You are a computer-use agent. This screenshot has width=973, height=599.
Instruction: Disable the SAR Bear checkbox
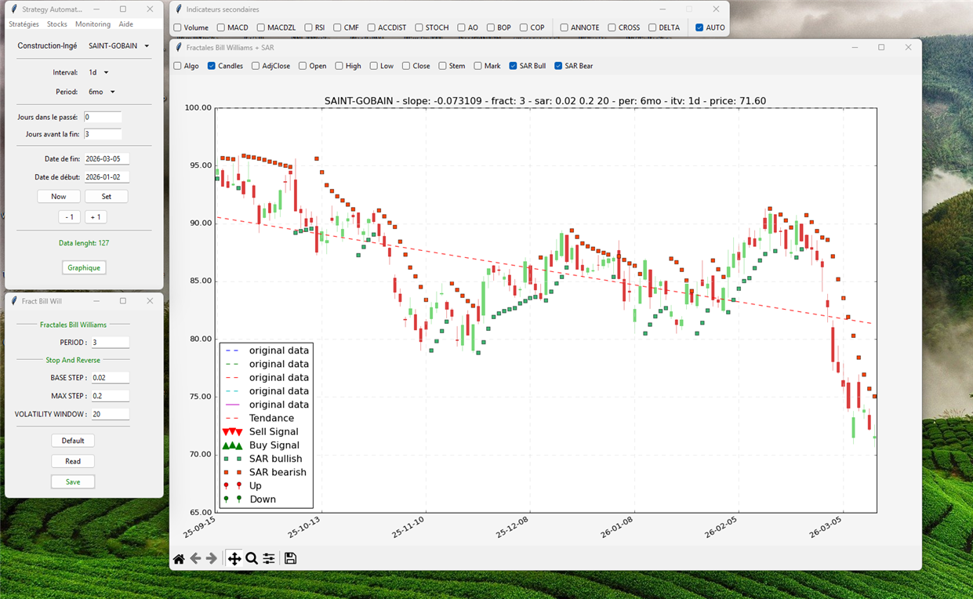558,66
